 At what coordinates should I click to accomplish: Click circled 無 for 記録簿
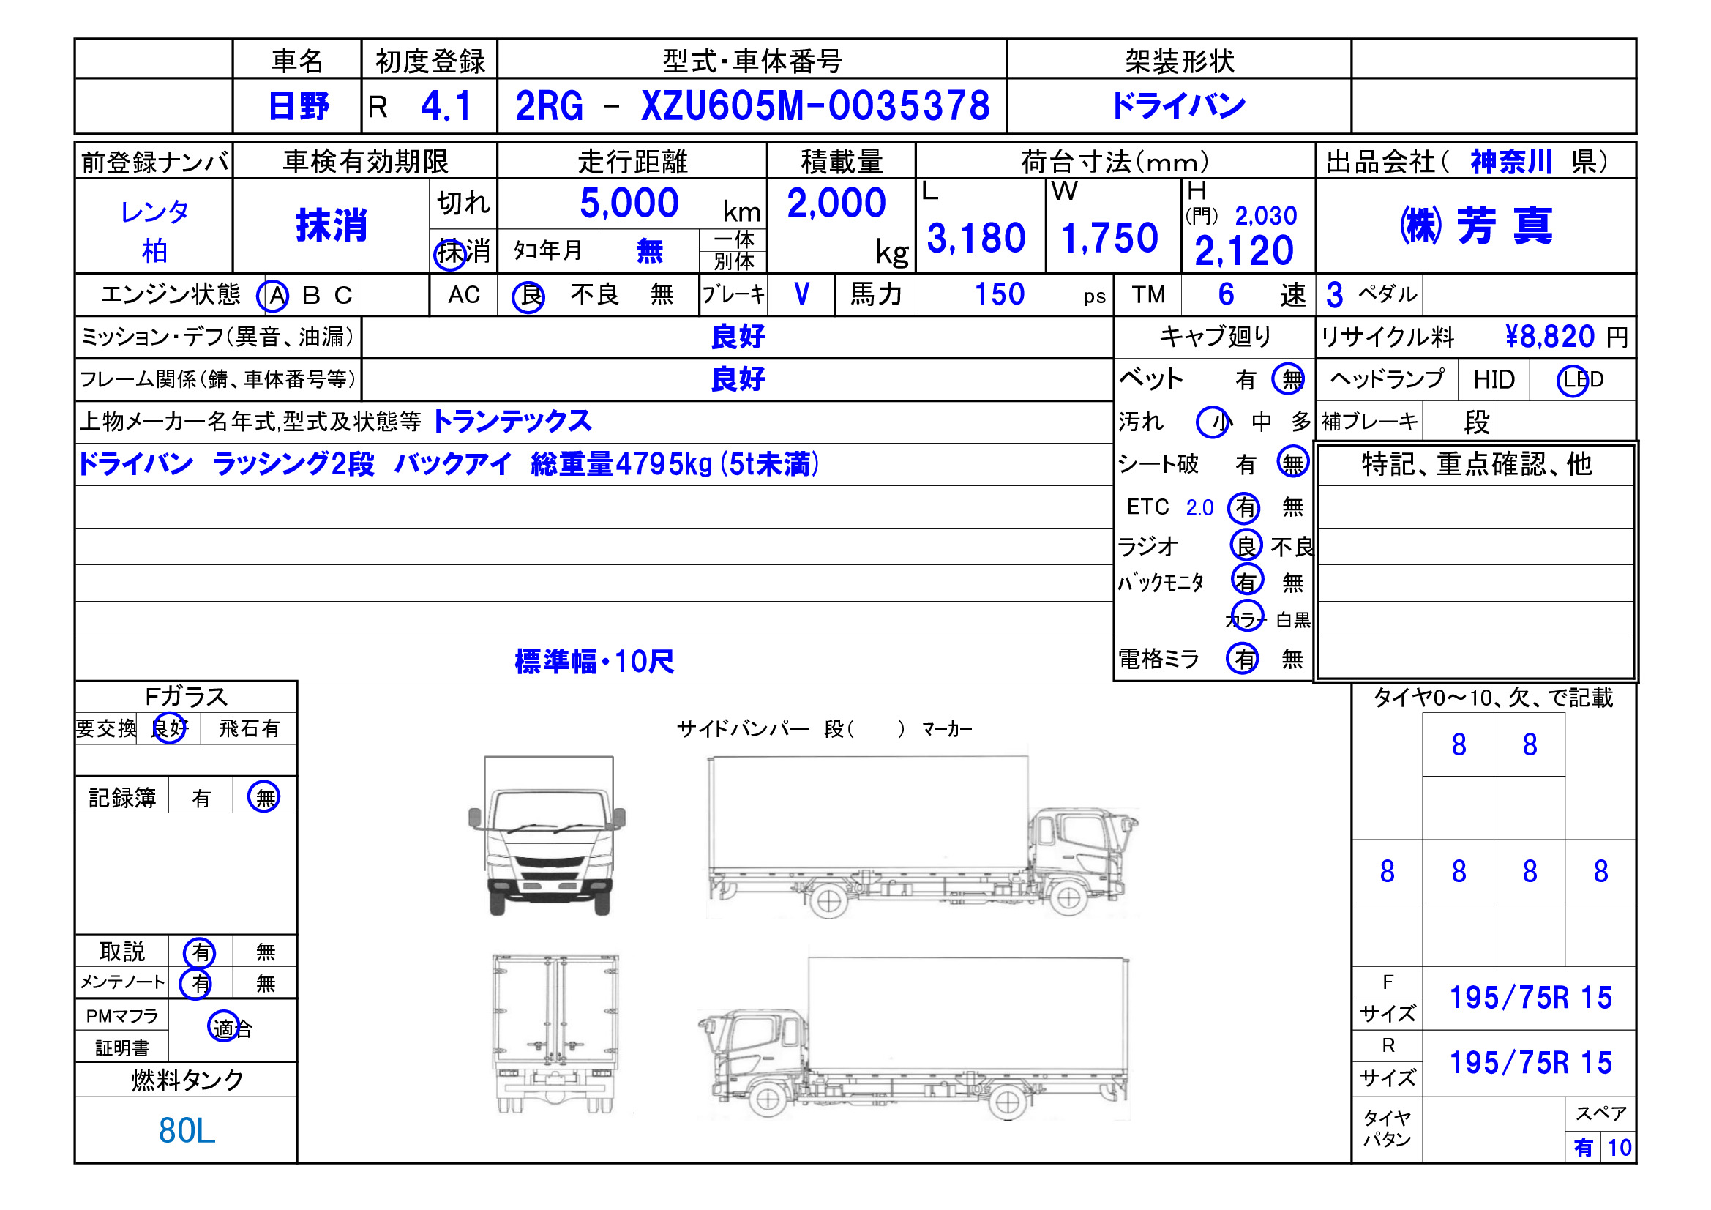(x=263, y=797)
